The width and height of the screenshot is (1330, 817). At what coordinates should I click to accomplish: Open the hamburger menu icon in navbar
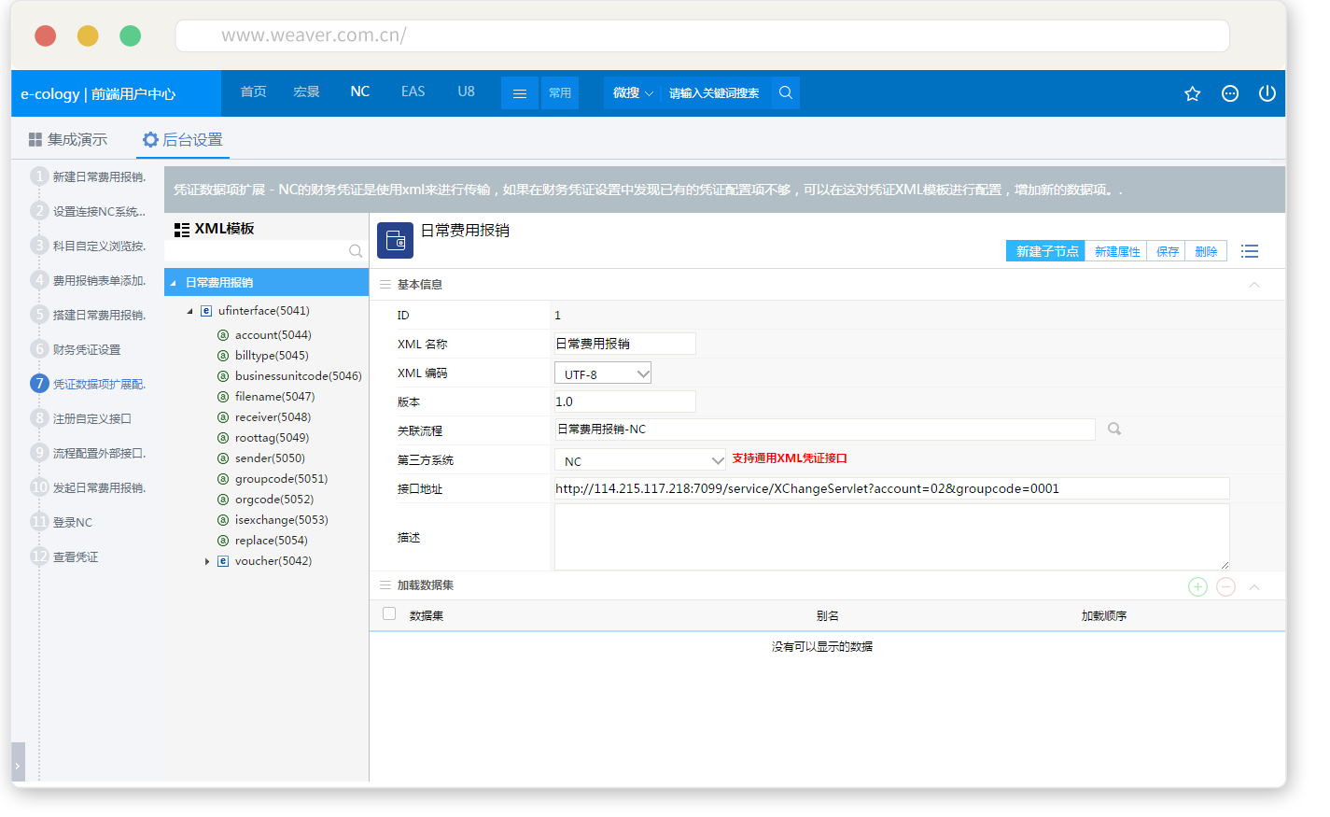pos(520,93)
